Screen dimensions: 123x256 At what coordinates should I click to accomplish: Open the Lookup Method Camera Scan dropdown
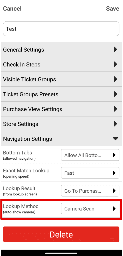click(90, 208)
